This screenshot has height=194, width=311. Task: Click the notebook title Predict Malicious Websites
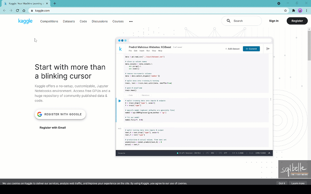coord(150,47)
